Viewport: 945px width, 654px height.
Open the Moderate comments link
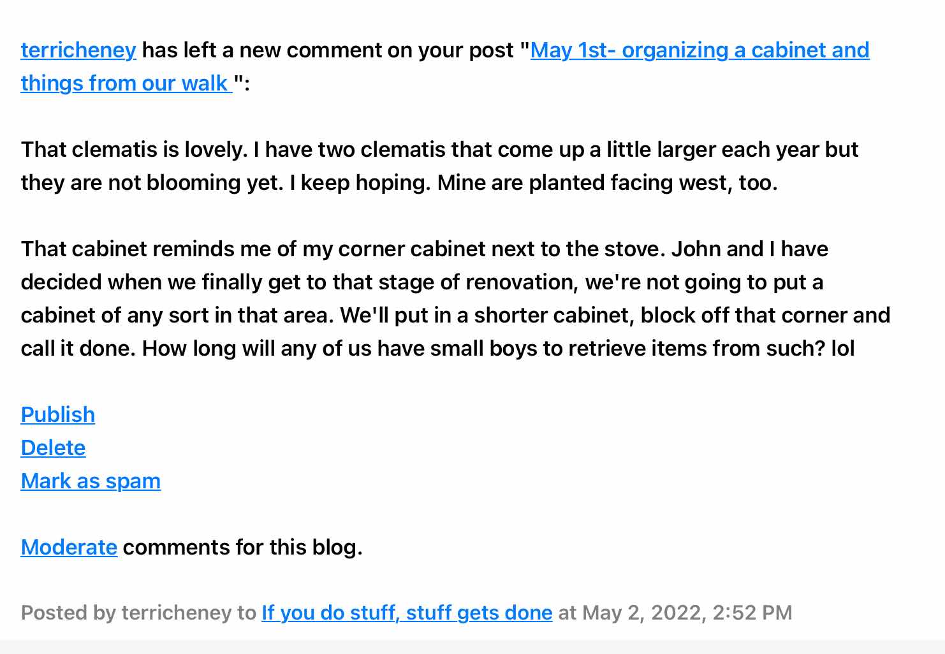pyautogui.click(x=69, y=548)
